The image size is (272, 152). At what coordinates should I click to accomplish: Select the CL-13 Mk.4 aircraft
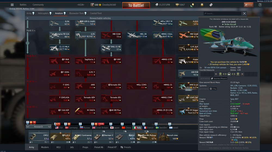pos(60,48)
